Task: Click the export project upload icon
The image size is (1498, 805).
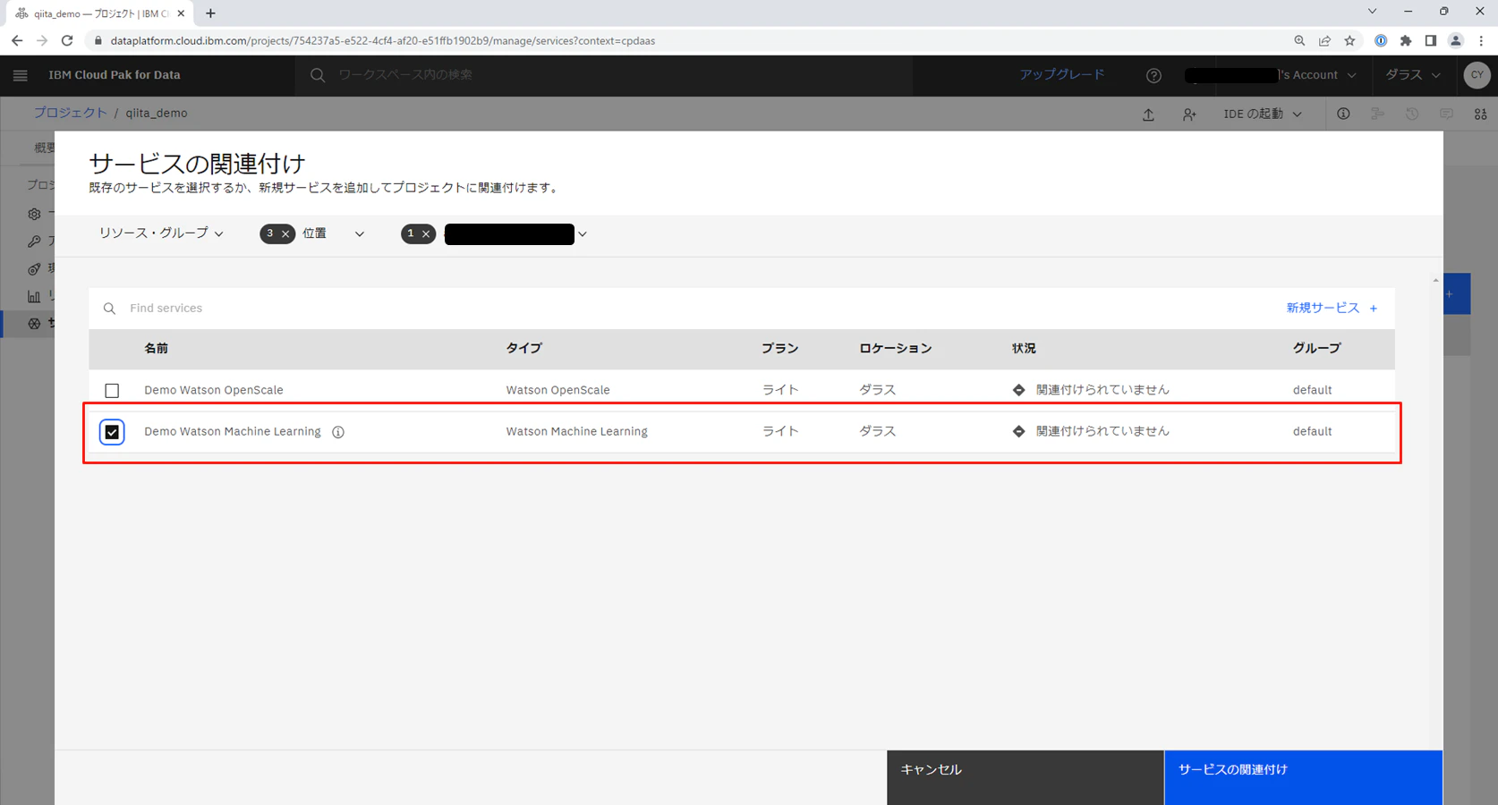Action: tap(1148, 114)
